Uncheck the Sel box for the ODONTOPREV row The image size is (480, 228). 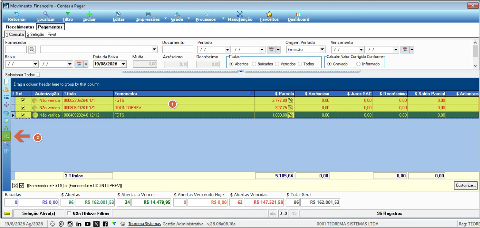[x=23, y=108]
